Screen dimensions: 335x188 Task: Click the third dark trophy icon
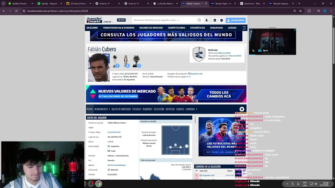point(137,62)
